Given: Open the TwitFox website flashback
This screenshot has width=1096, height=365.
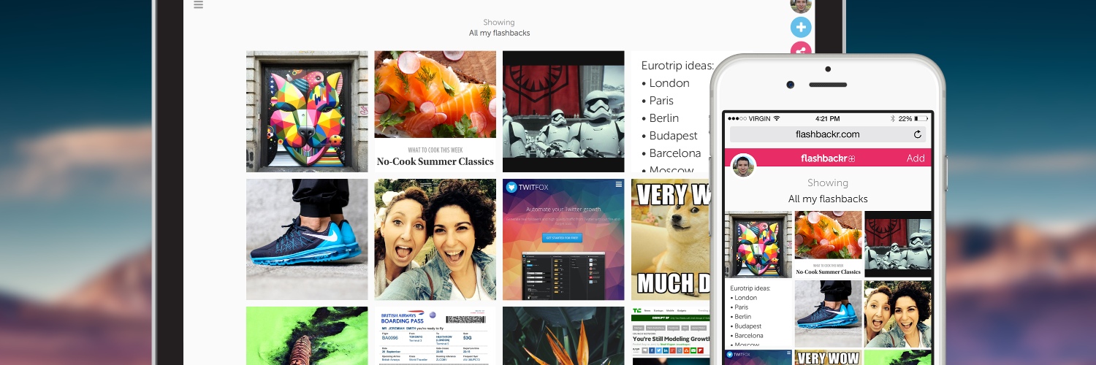Looking at the screenshot, I should pyautogui.click(x=563, y=239).
